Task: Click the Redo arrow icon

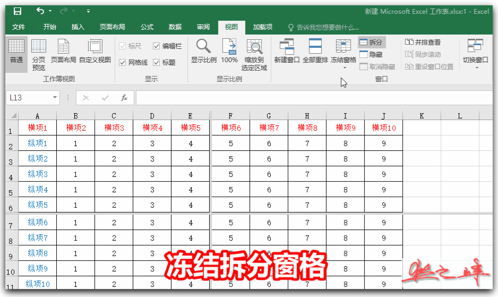Action: tap(64, 11)
